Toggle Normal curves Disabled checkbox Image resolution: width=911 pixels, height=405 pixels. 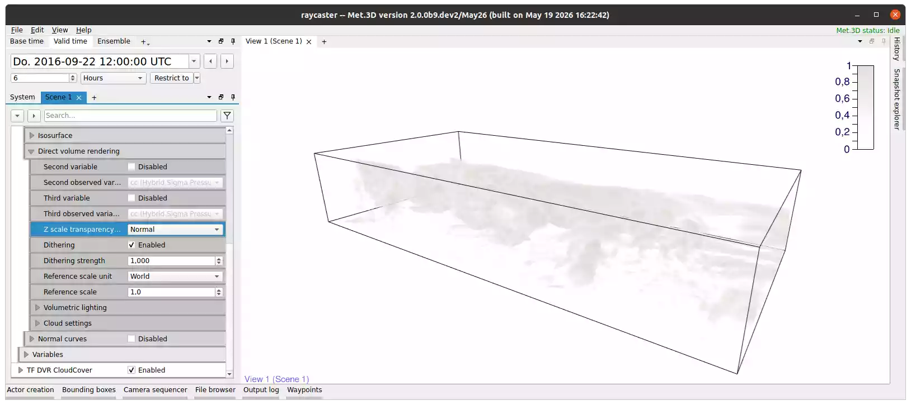[132, 339]
